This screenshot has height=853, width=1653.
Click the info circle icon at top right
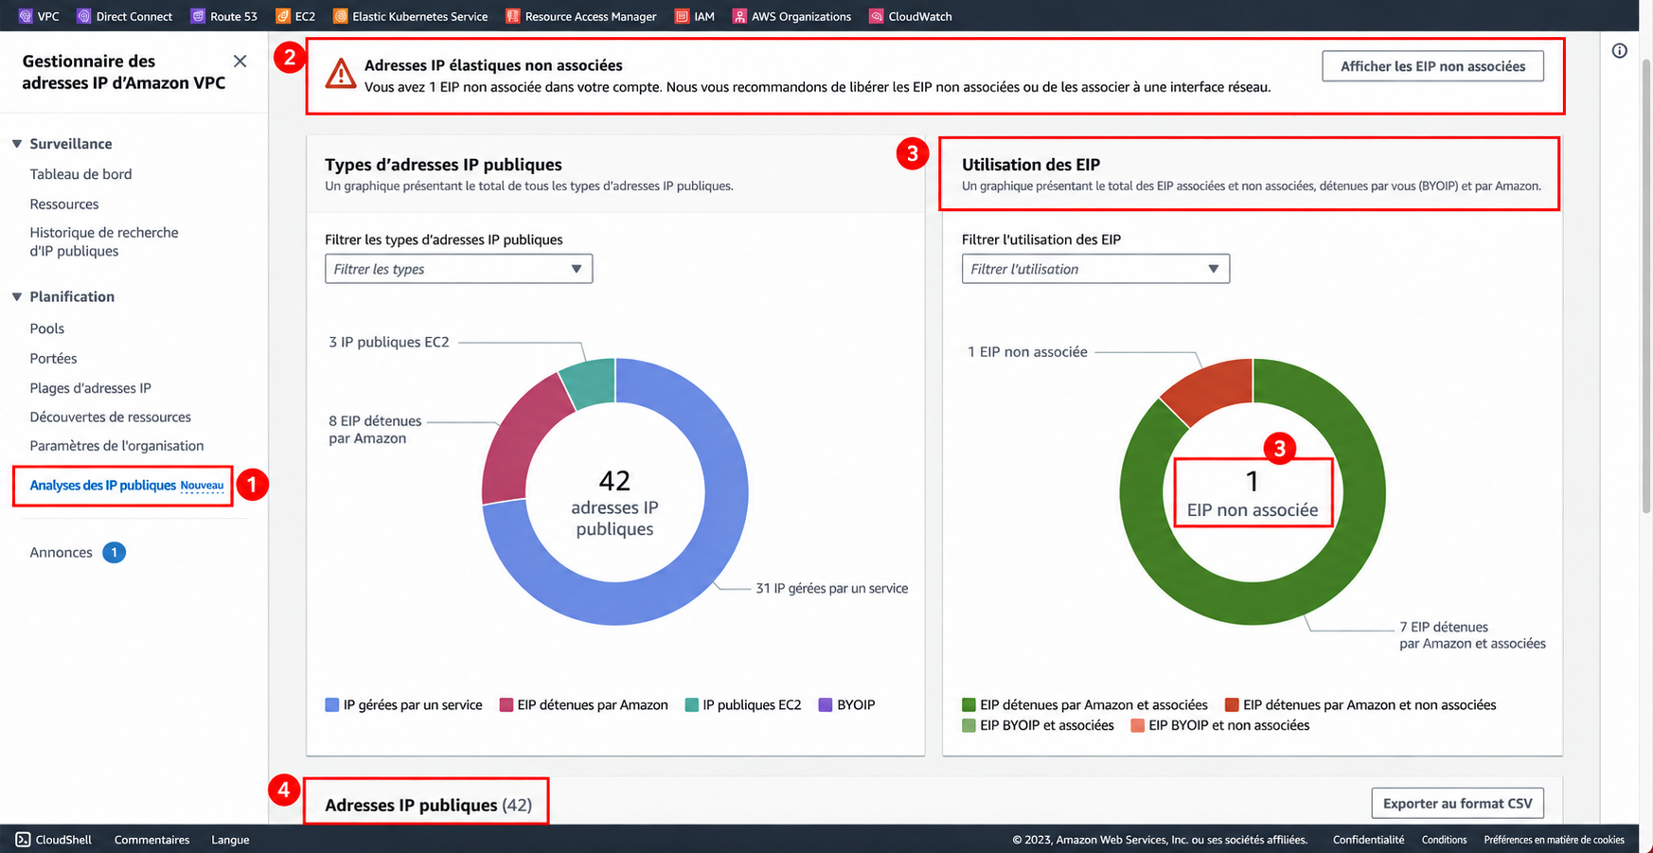(x=1620, y=50)
